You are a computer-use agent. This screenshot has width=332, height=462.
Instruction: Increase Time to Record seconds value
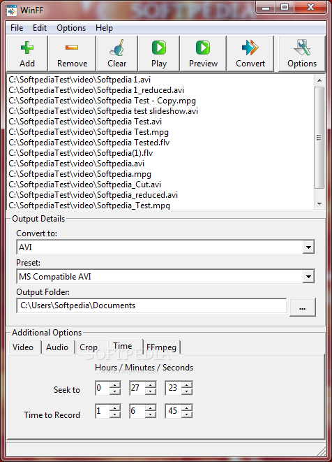(186, 407)
